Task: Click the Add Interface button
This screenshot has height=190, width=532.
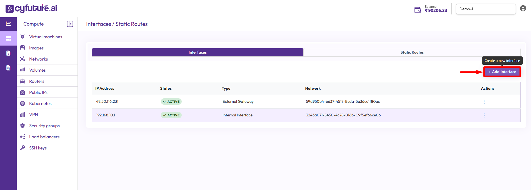Action: coord(502,72)
